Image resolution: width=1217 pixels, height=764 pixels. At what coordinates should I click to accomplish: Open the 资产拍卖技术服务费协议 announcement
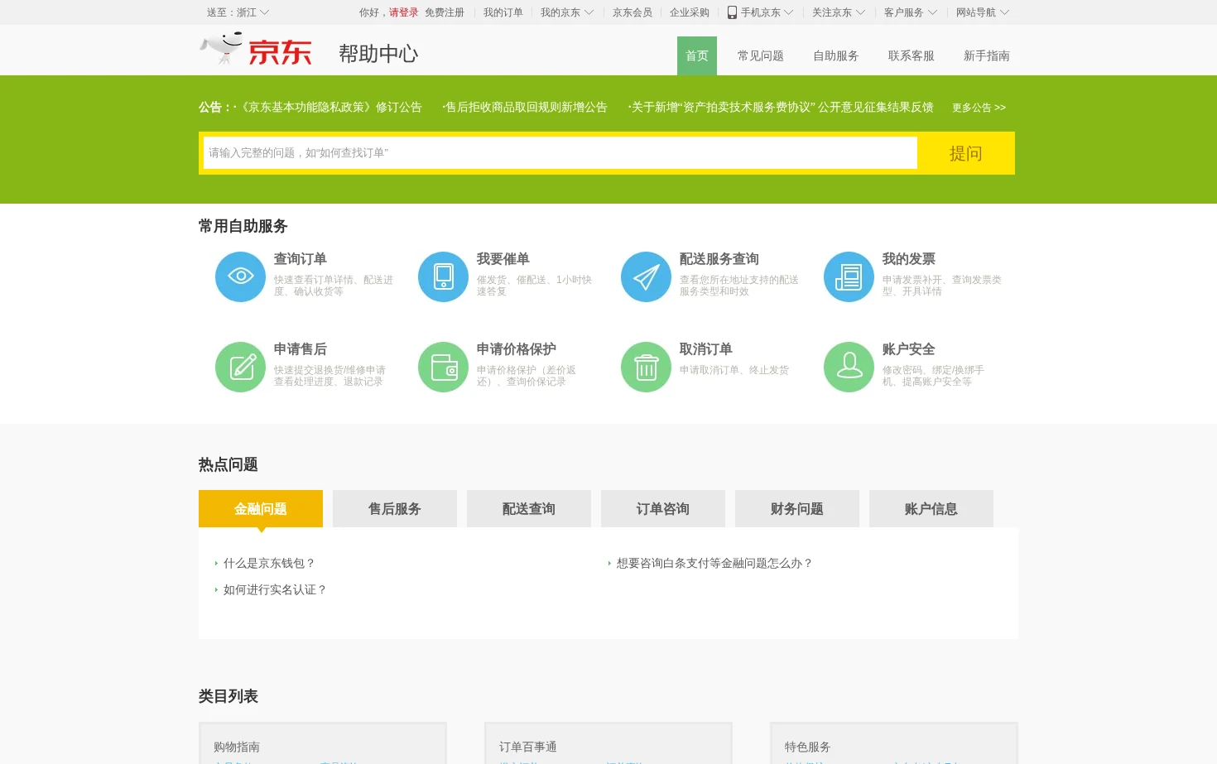pyautogui.click(x=781, y=107)
